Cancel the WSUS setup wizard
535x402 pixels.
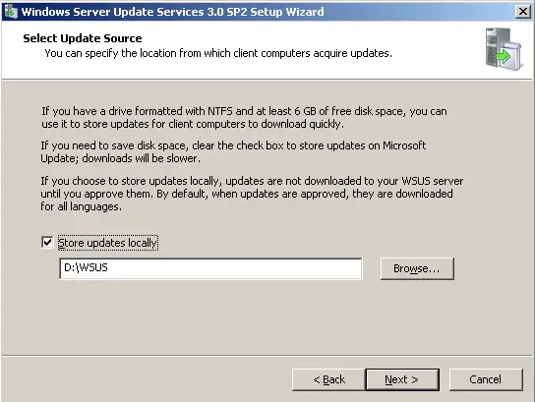click(486, 379)
